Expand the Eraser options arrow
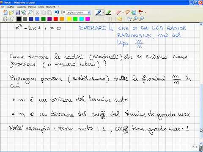 (x=123, y=13)
